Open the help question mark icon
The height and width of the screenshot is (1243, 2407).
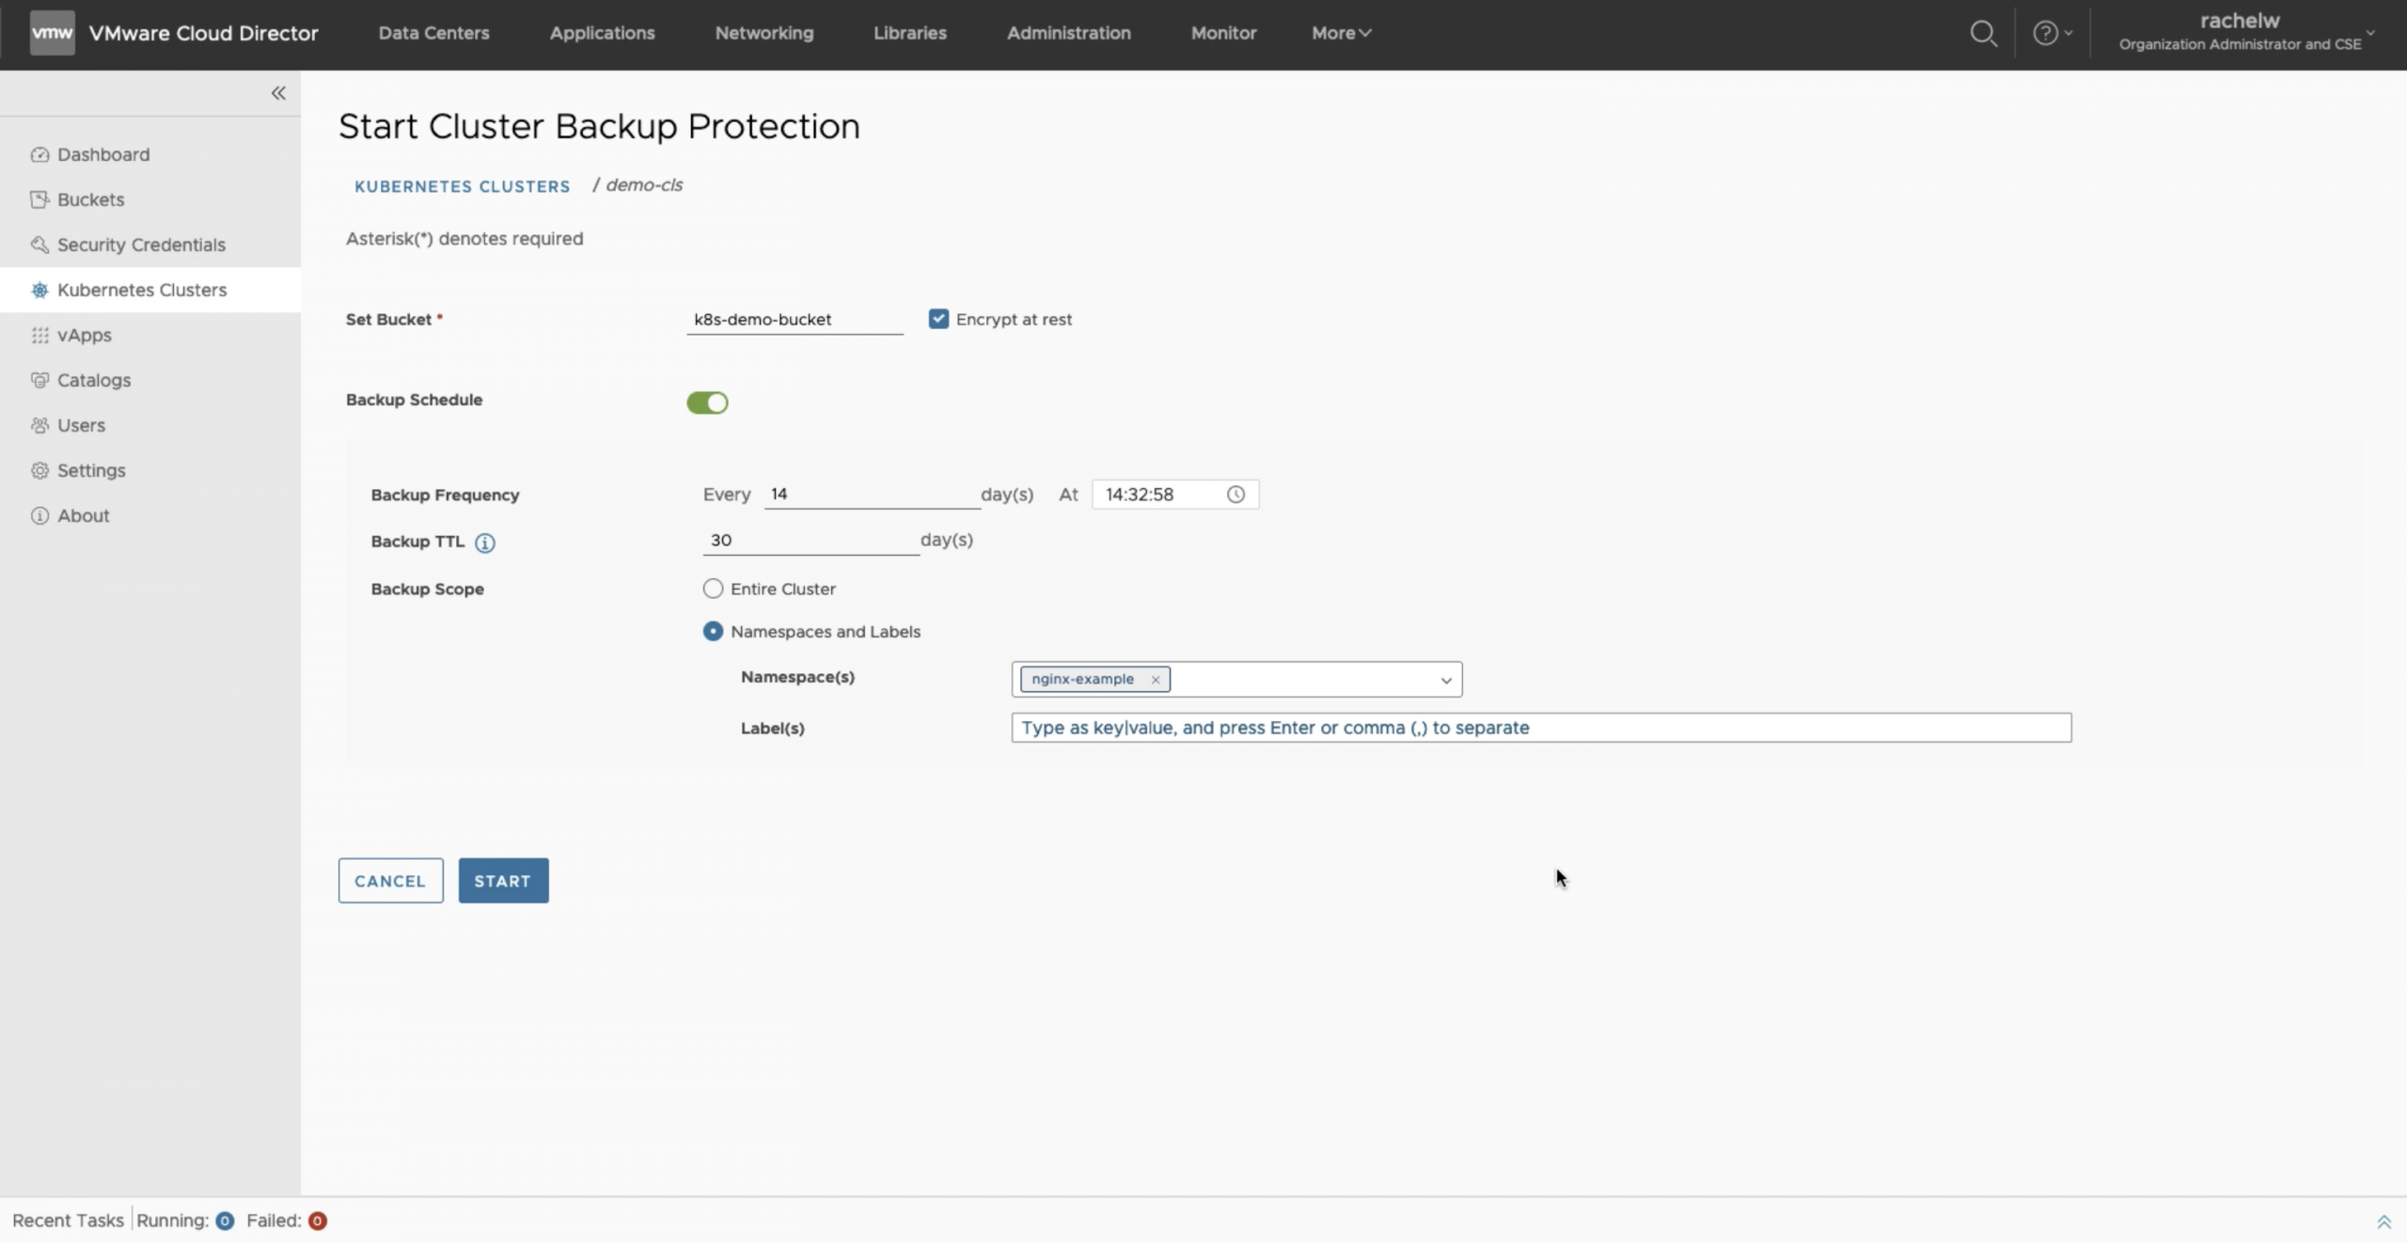click(x=2044, y=34)
